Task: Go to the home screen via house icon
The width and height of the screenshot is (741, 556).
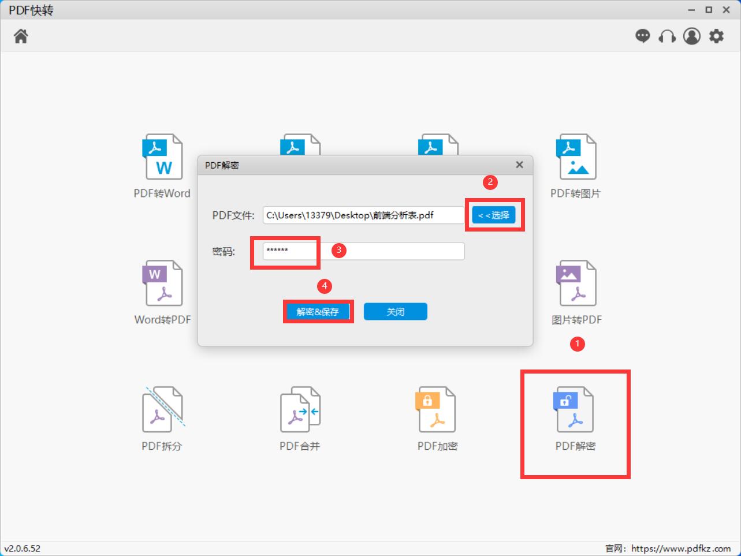Action: coord(21,36)
